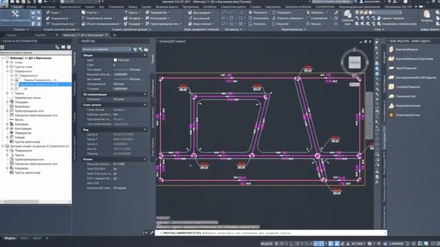The height and width of the screenshot is (247, 440).
Task: Select Поверхность1 in the Toolspace tree
Action: [x=29, y=75]
